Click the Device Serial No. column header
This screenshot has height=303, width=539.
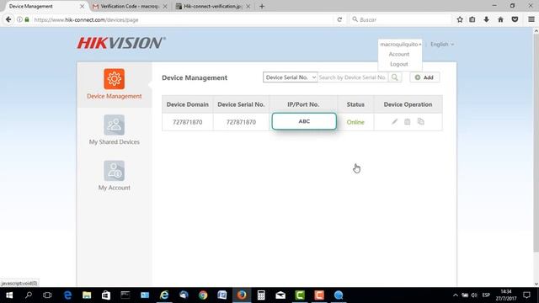coord(241,104)
